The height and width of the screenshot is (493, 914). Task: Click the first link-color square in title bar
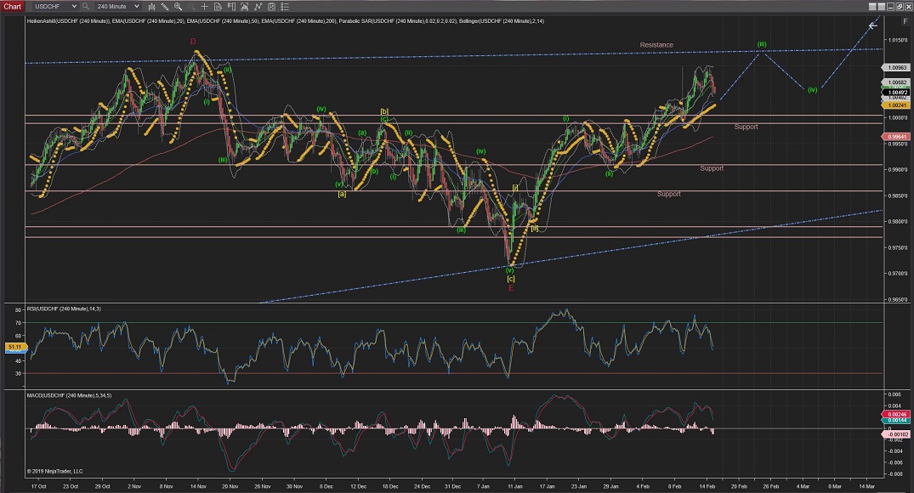pos(872,7)
